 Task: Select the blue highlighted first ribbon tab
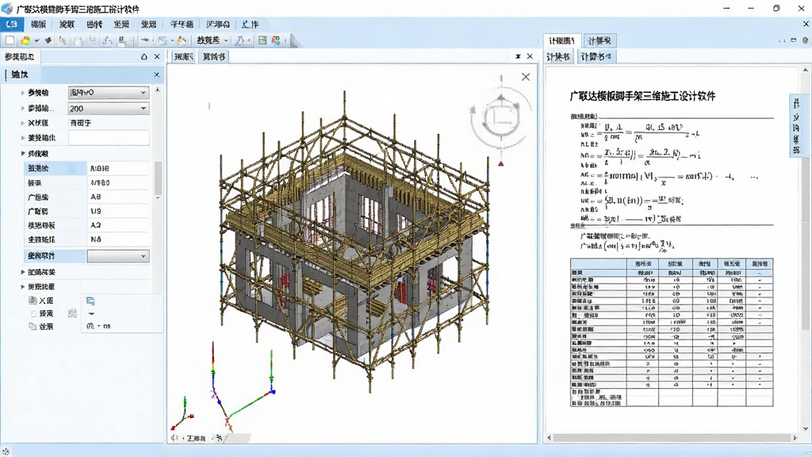tap(11, 24)
